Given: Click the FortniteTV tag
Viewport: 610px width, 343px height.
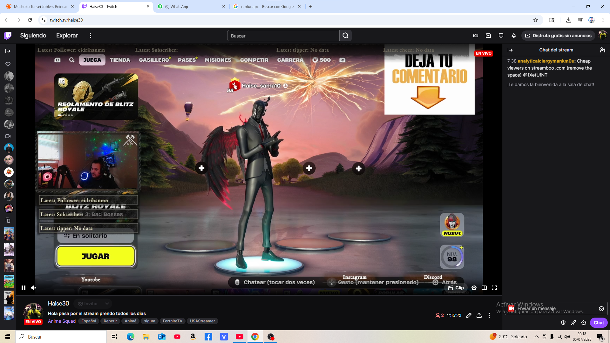Looking at the screenshot, I should [173, 321].
